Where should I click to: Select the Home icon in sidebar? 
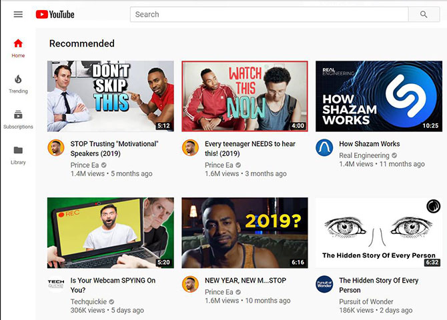pyautogui.click(x=18, y=43)
